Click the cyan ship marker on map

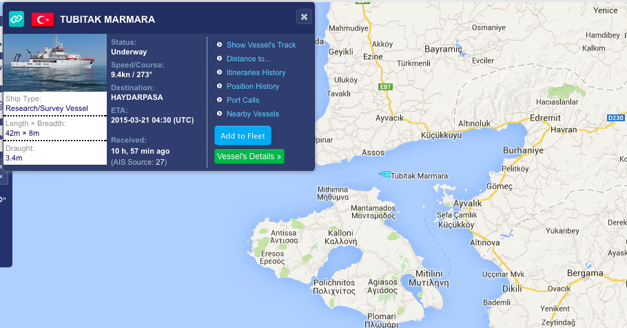coord(384,174)
